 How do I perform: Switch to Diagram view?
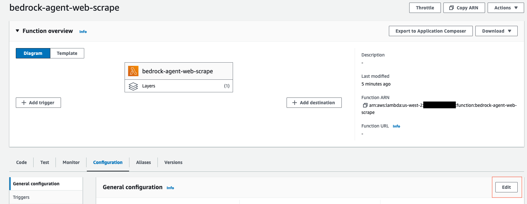(x=33, y=53)
